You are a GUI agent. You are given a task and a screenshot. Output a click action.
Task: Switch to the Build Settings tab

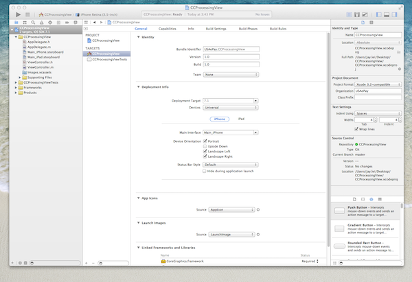[x=216, y=30]
